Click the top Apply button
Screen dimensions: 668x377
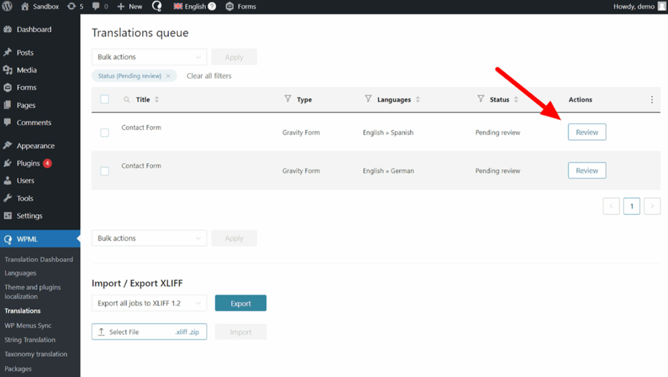(234, 57)
